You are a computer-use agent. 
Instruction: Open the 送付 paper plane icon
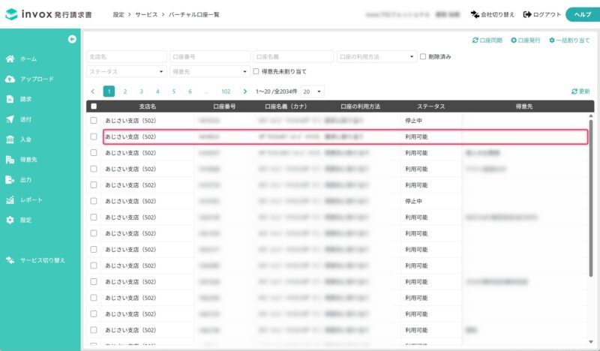pyautogui.click(x=10, y=119)
